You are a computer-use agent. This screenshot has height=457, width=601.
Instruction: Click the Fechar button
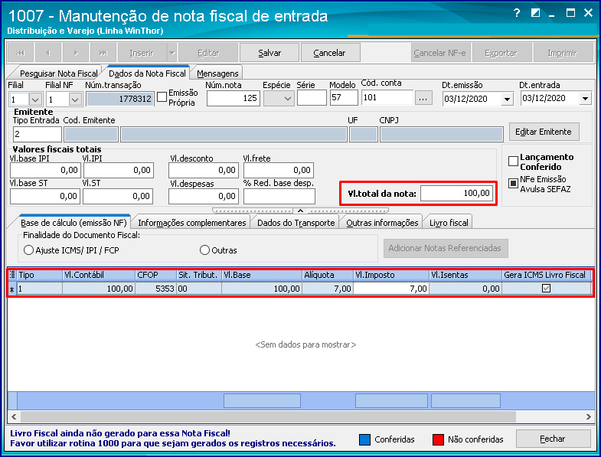[553, 439]
